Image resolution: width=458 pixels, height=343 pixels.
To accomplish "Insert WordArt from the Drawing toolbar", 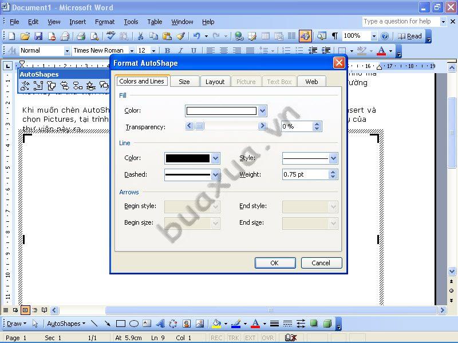I will point(160,324).
